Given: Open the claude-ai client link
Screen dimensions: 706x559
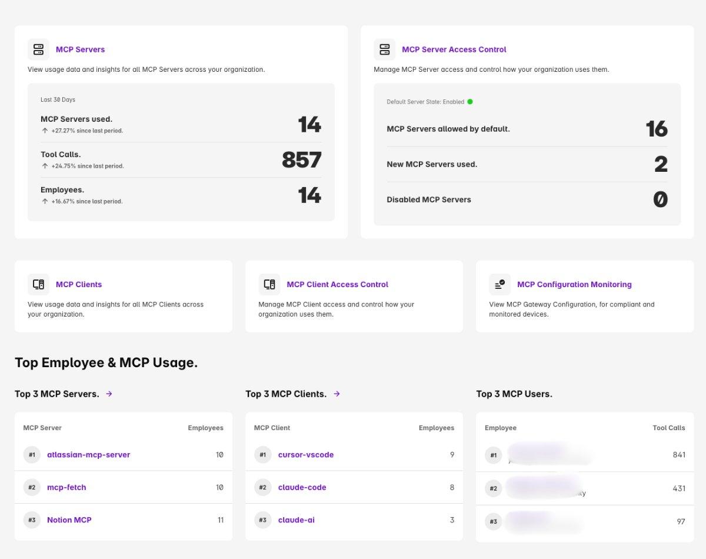Looking at the screenshot, I should tap(296, 520).
